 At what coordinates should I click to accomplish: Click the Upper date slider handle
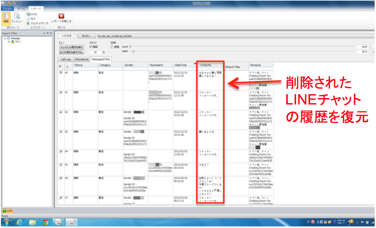tap(133, 51)
